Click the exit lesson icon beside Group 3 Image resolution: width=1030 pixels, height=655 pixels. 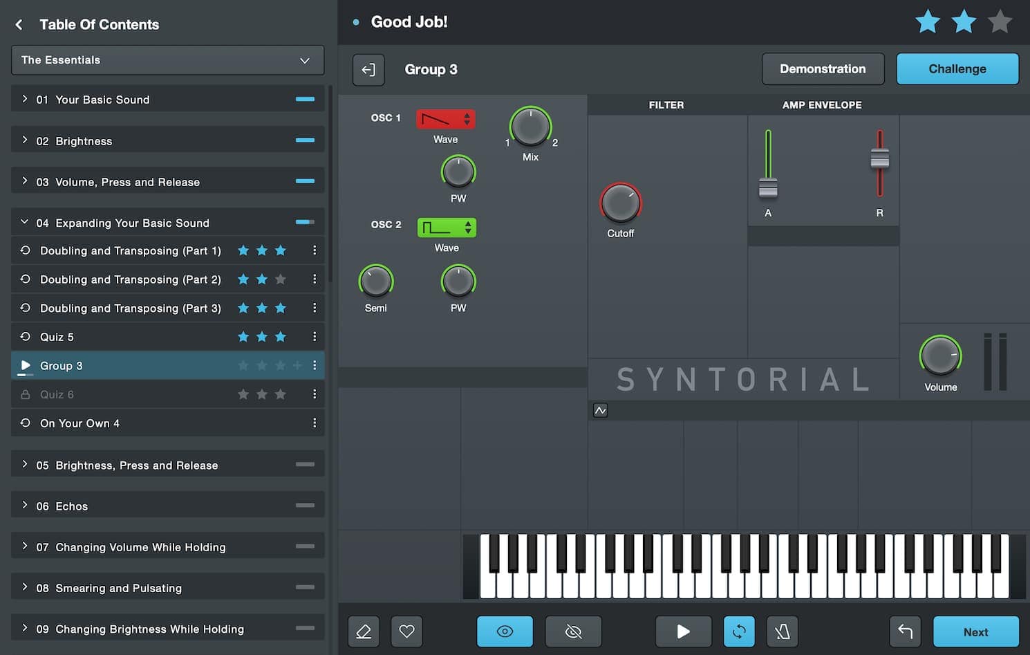point(368,70)
